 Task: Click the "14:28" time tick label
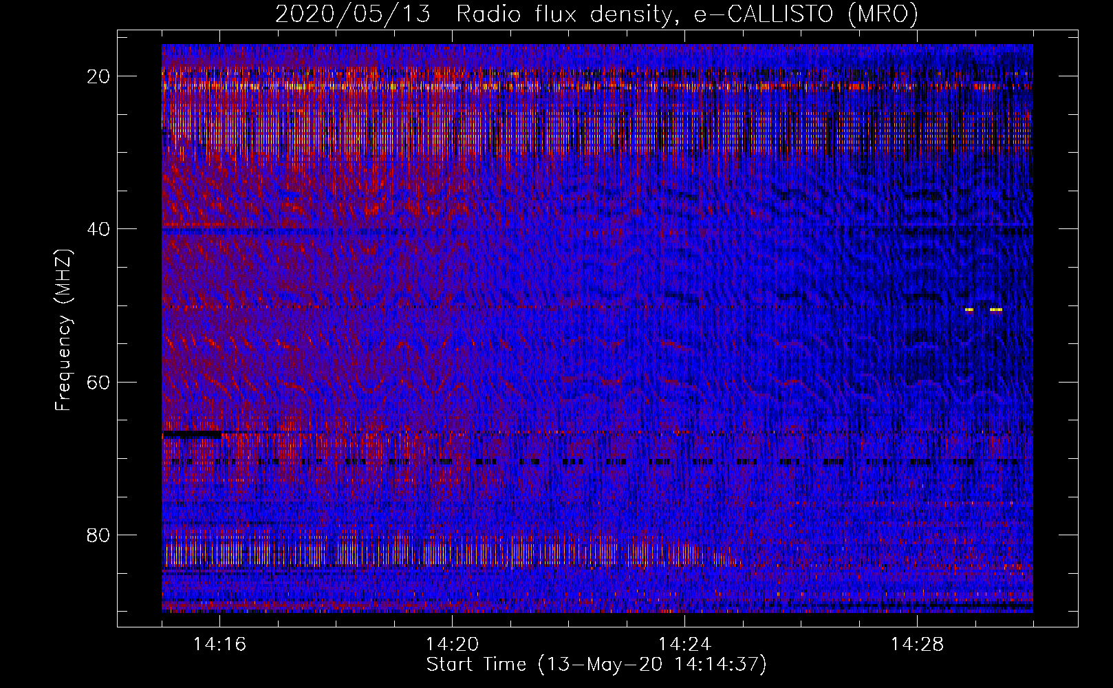tap(917, 645)
